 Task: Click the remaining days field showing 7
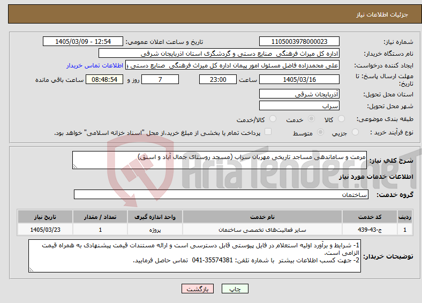(x=160, y=79)
